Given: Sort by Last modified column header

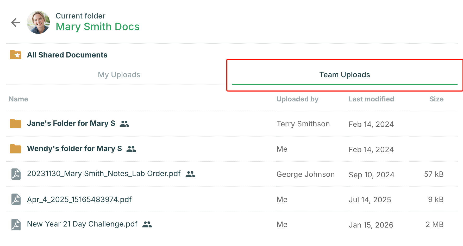Looking at the screenshot, I should (x=371, y=99).
